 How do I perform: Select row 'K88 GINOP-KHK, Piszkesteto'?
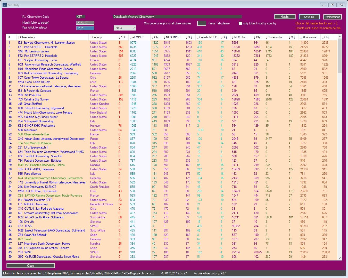point(171,126)
